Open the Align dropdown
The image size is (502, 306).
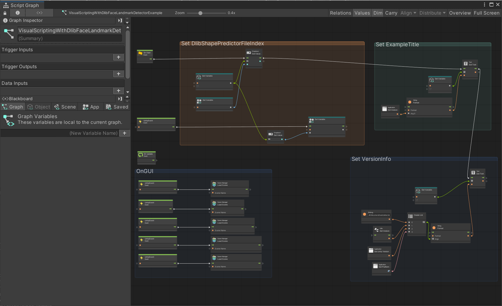[408, 13]
